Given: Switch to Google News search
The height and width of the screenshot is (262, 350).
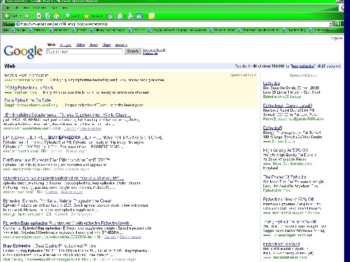Looking at the screenshot, I should pyautogui.click(x=93, y=45).
